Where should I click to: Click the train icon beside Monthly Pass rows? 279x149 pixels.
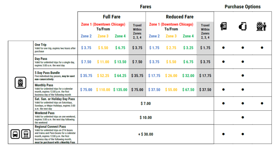20,83
